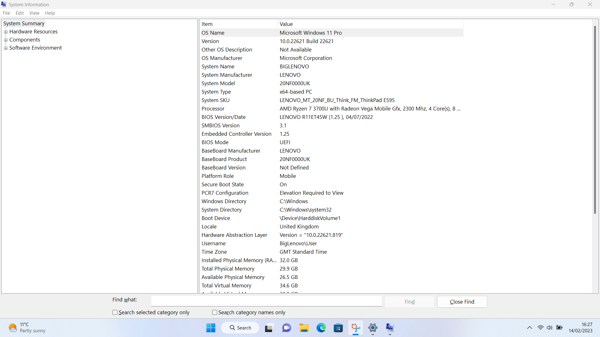This screenshot has height=337, width=600.
Task: Select the 'Processor' row item
Action: pos(213,109)
